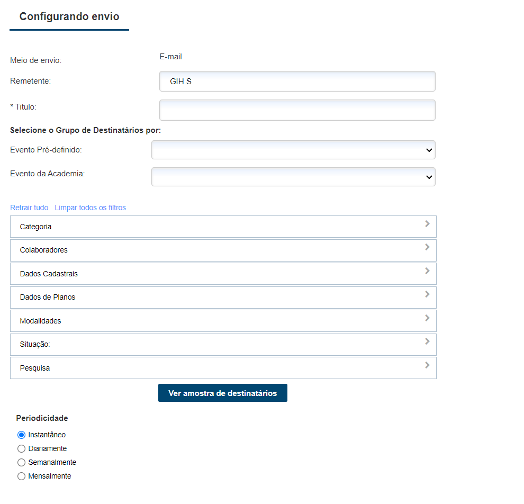Click the Dados de Planos chevron icon
This screenshot has width=524, height=504.
[427, 294]
